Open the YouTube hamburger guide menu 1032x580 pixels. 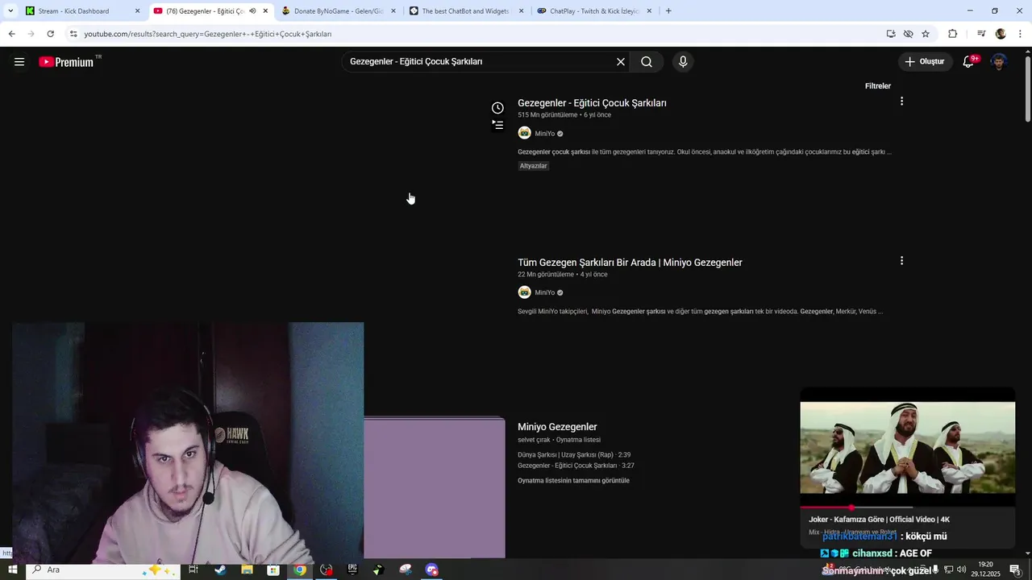[x=19, y=62]
